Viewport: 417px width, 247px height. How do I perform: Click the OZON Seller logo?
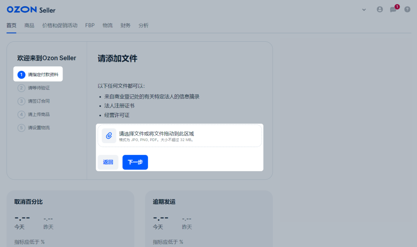[x=31, y=10]
